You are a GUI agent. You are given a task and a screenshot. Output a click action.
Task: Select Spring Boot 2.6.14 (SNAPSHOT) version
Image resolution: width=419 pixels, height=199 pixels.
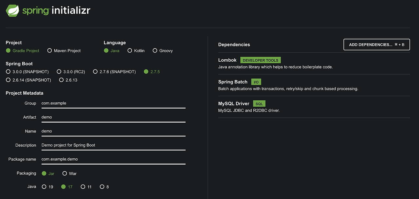(28, 80)
